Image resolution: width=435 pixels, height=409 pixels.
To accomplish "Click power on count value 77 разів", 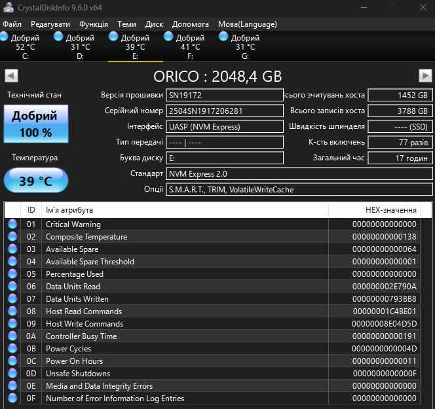I will [400, 143].
